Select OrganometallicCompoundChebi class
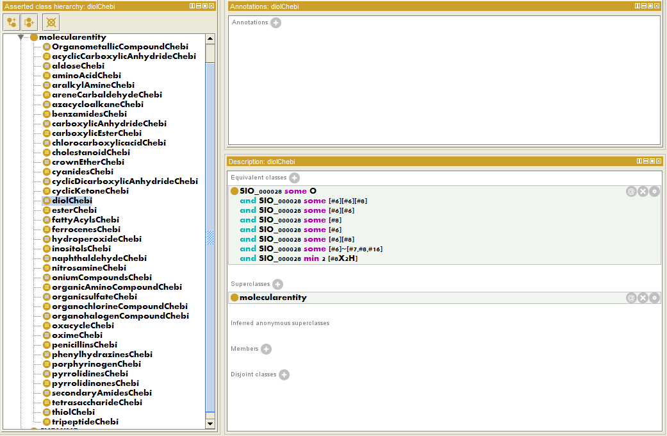 [x=120, y=46]
